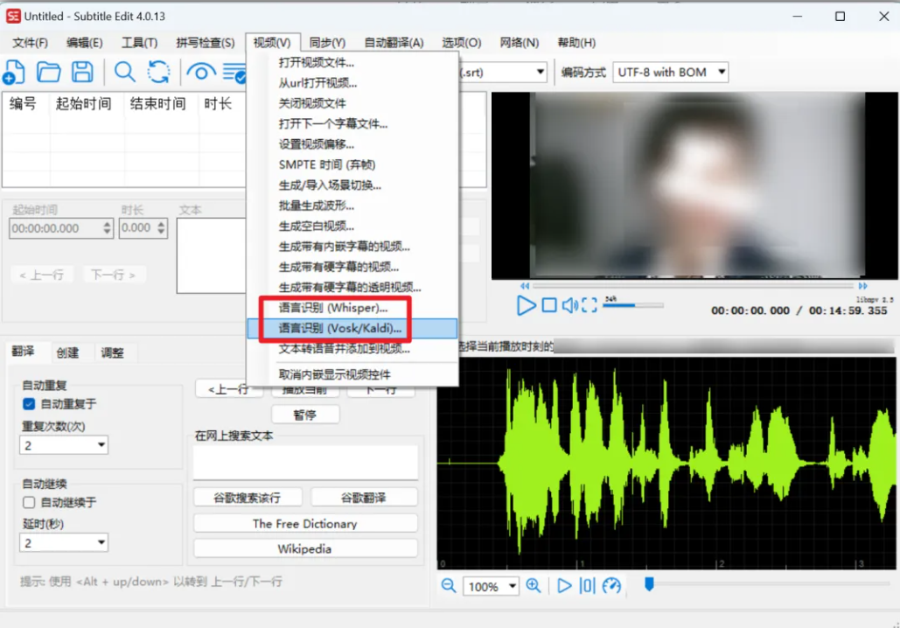This screenshot has width=900, height=628.
Task: Open subtitle format (.srt) dropdown
Action: (503, 73)
